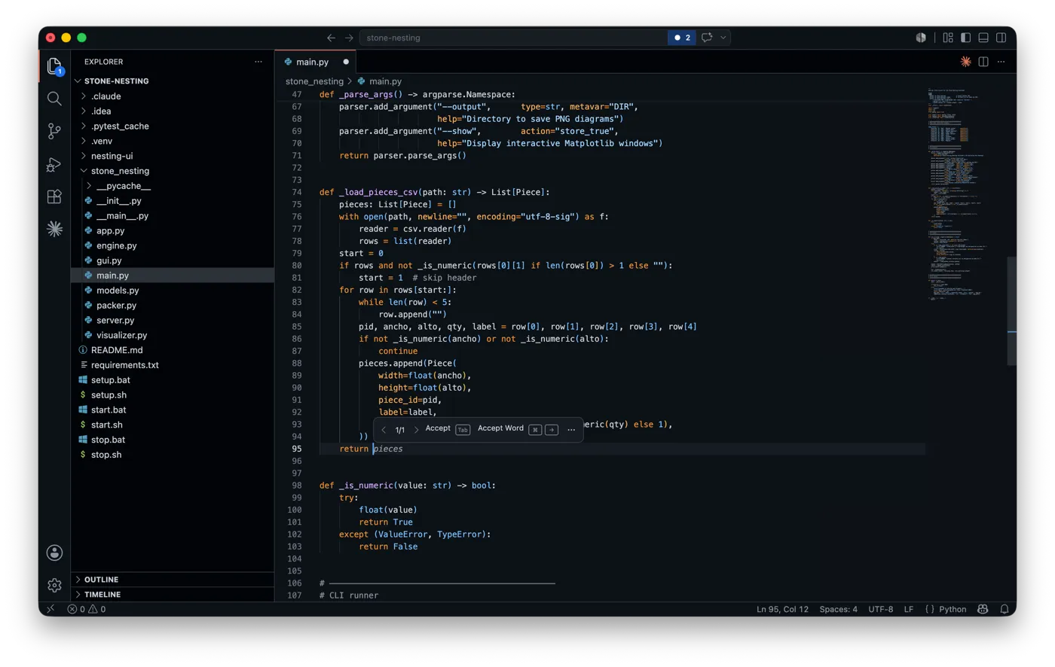This screenshot has height=667, width=1055.
Task: Open notifications bell in status bar
Action: pyautogui.click(x=1005, y=609)
